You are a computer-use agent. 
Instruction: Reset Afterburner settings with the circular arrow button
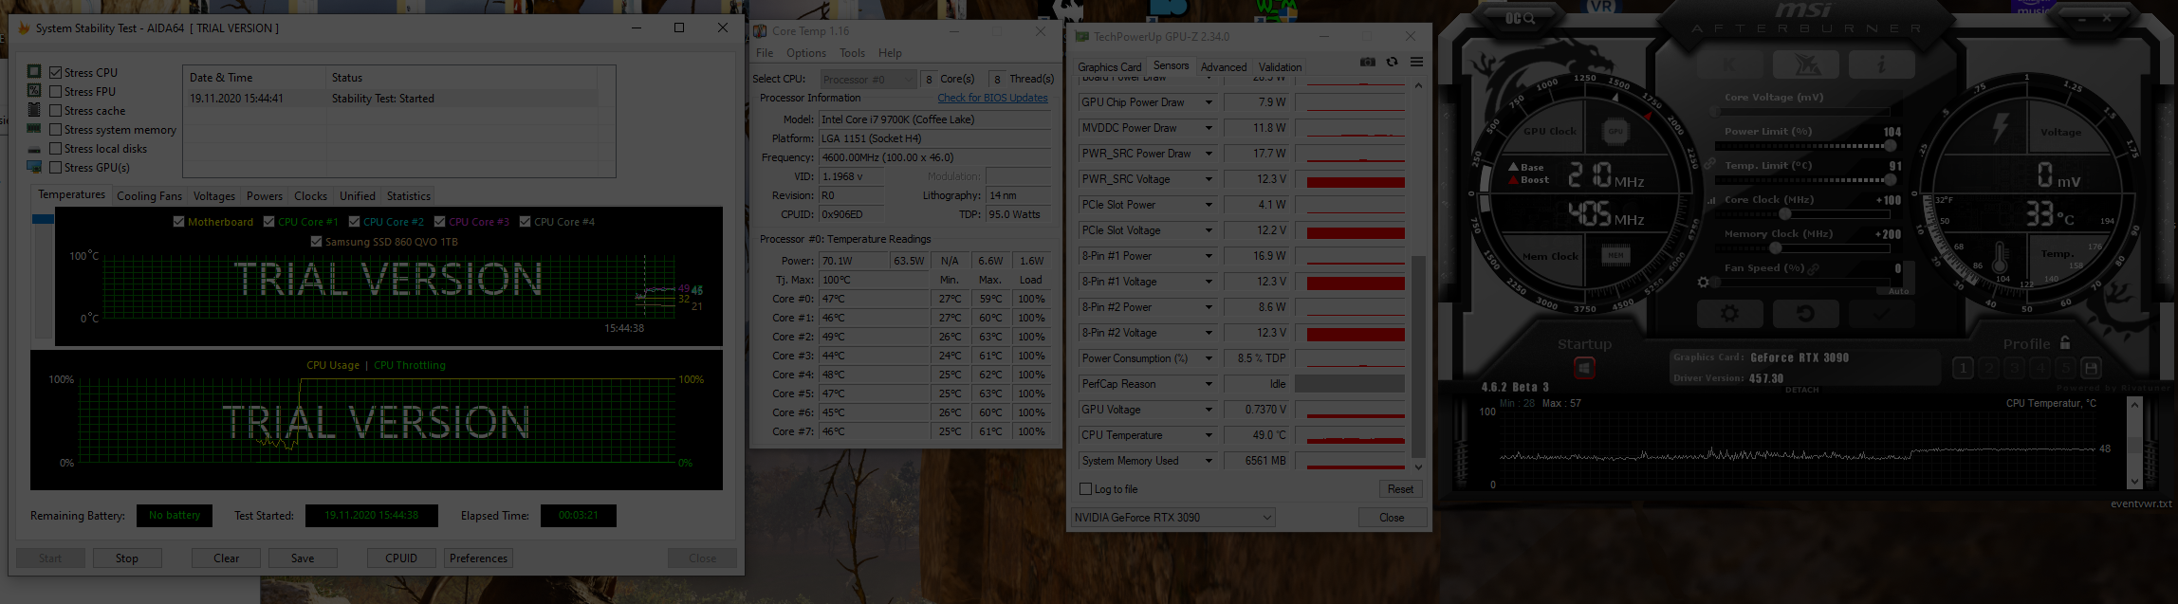pyautogui.click(x=1805, y=314)
